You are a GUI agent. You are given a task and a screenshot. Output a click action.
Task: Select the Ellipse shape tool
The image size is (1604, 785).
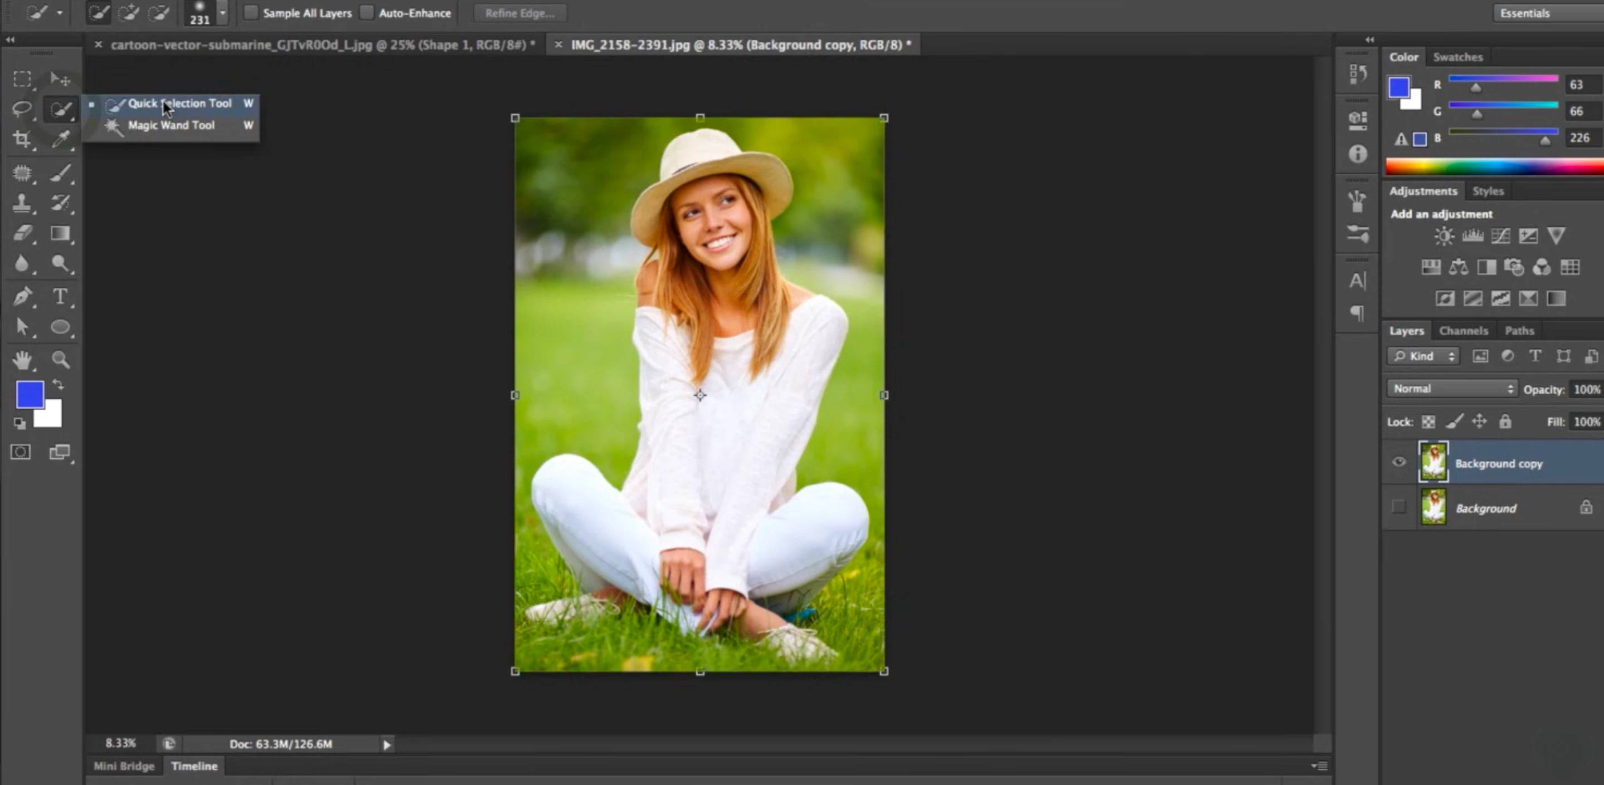(60, 327)
